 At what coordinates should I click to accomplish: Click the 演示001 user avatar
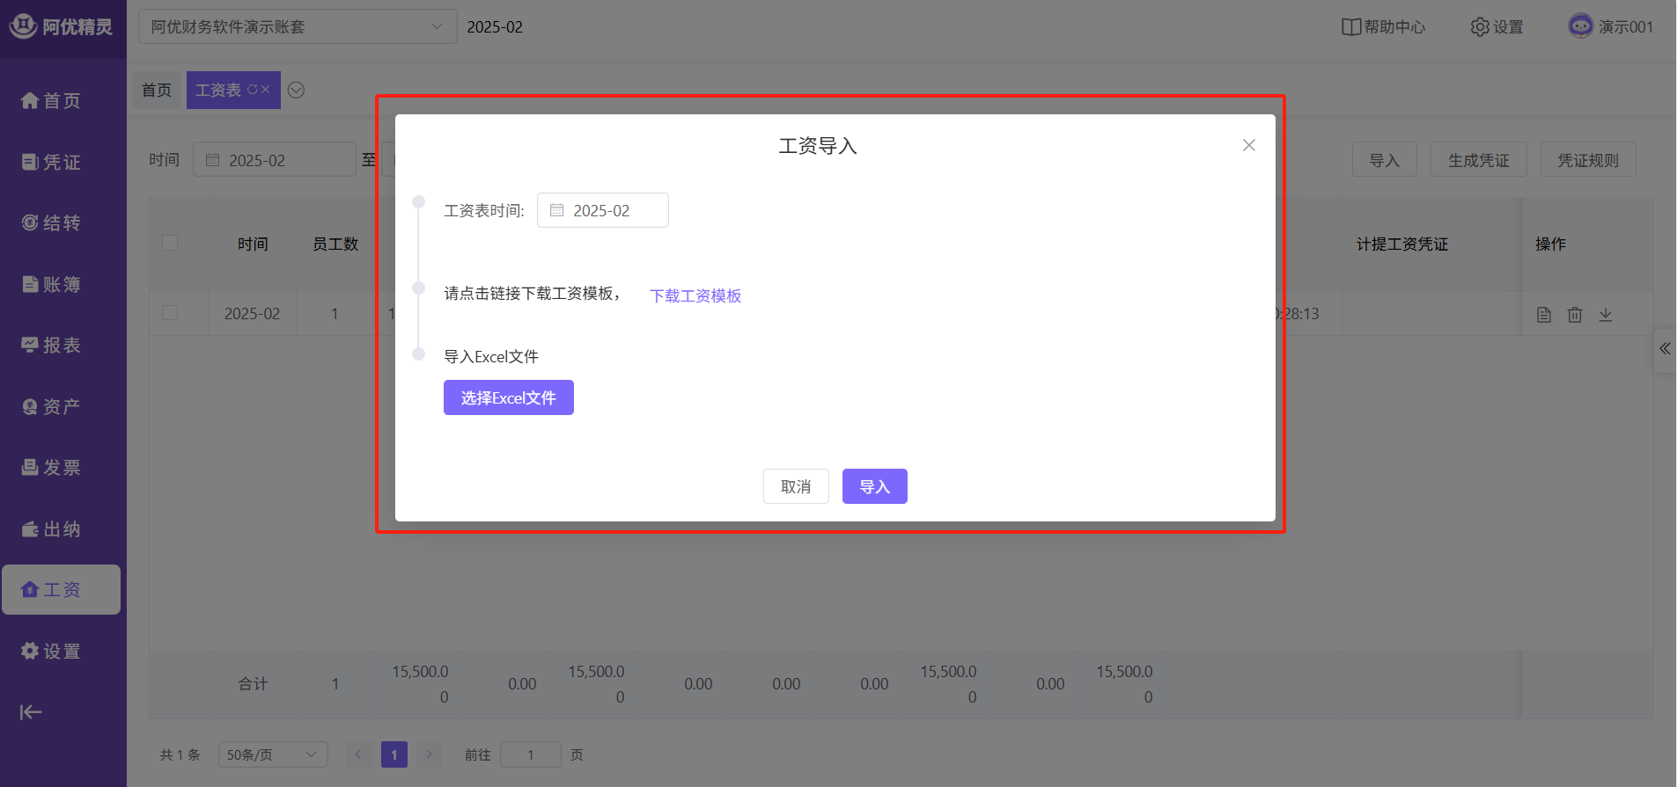[1580, 26]
